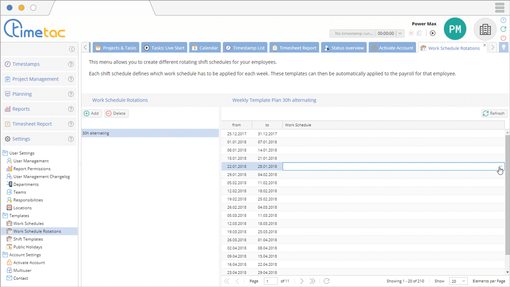Switch to Timesheet Report tab
The height and width of the screenshot is (287, 510).
(295, 47)
